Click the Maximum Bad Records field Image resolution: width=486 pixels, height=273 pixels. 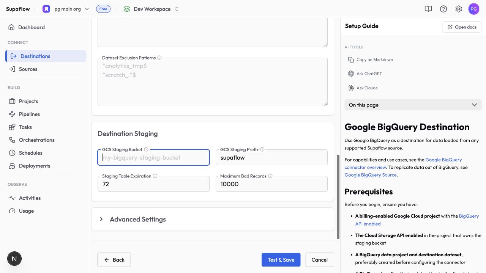point(271,184)
